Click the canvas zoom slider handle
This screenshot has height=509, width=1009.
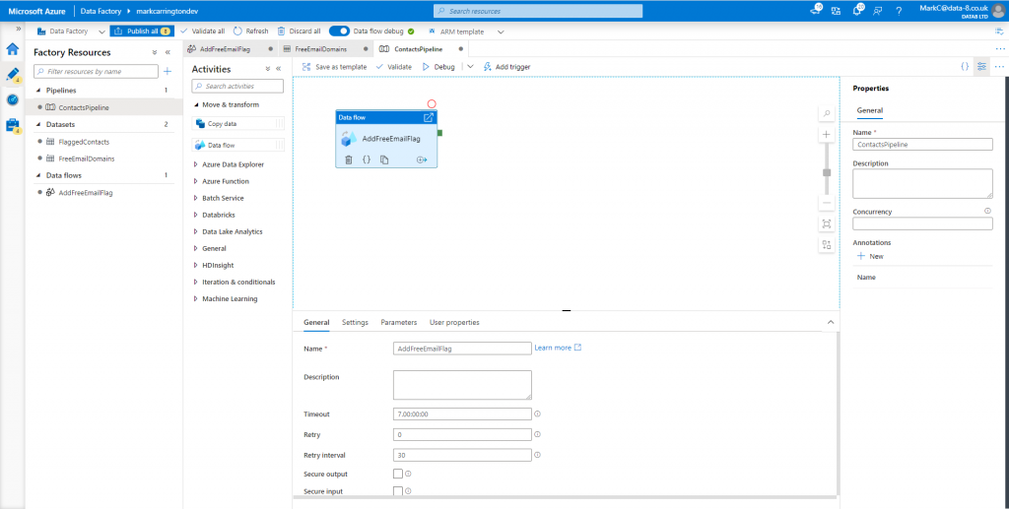[x=827, y=172]
